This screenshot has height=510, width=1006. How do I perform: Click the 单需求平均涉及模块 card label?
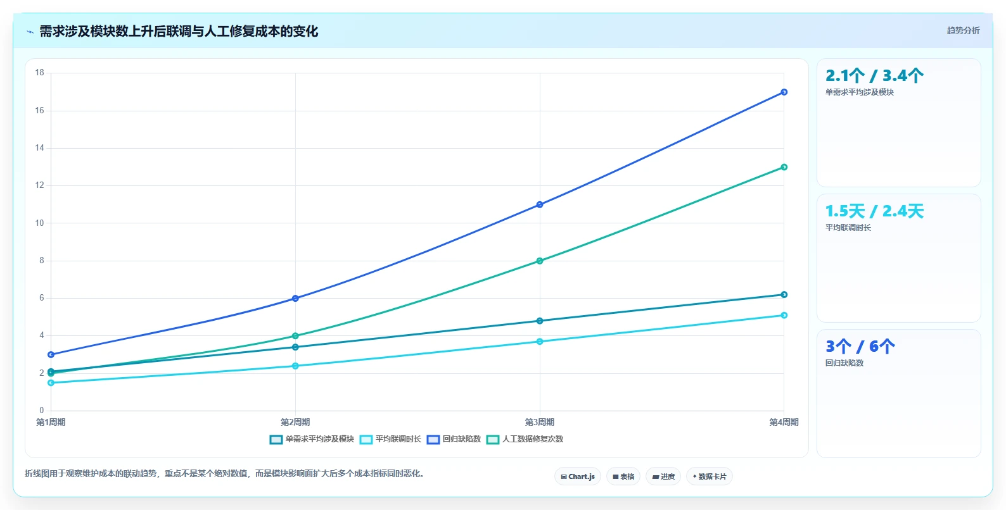[859, 92]
